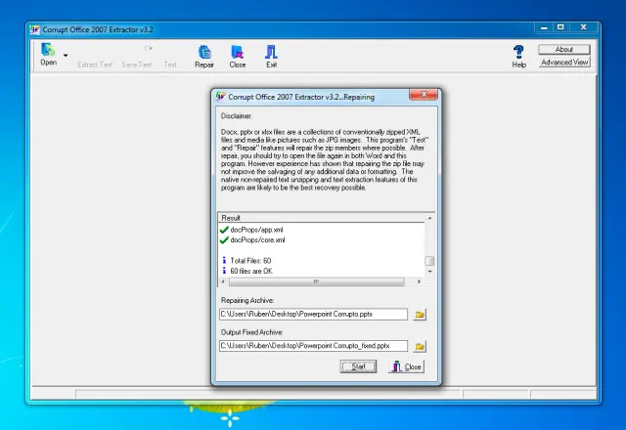Click the Repair toolbar icon
This screenshot has width=626, height=430.
click(x=204, y=55)
